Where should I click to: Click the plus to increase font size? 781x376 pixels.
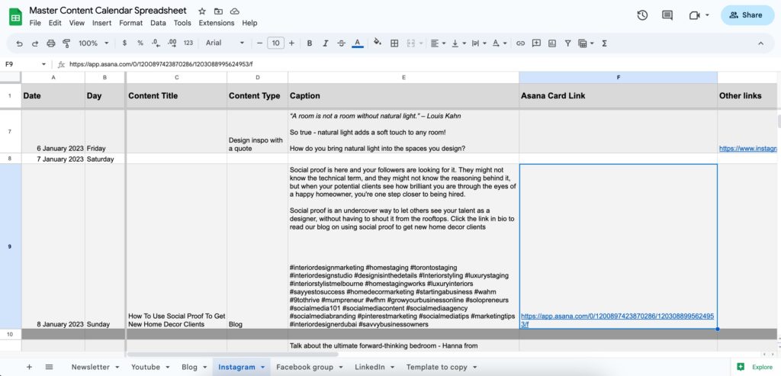(x=291, y=43)
